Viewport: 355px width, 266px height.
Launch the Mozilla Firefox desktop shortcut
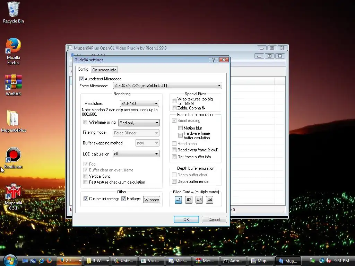click(x=13, y=52)
